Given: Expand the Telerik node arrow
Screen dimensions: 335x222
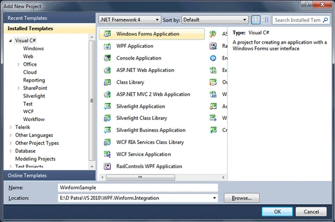Looking at the screenshot, I should coord(11,127).
